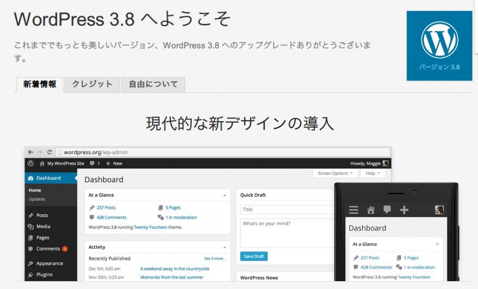Image resolution: width=478 pixels, height=289 pixels.
Task: Click the home icon beside My WordPress Site
Action: coord(42,164)
